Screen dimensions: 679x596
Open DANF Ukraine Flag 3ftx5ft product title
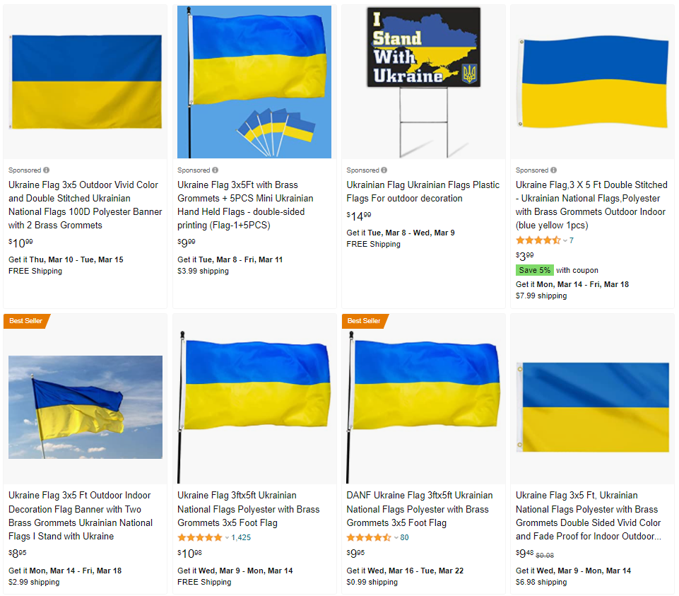(420, 509)
